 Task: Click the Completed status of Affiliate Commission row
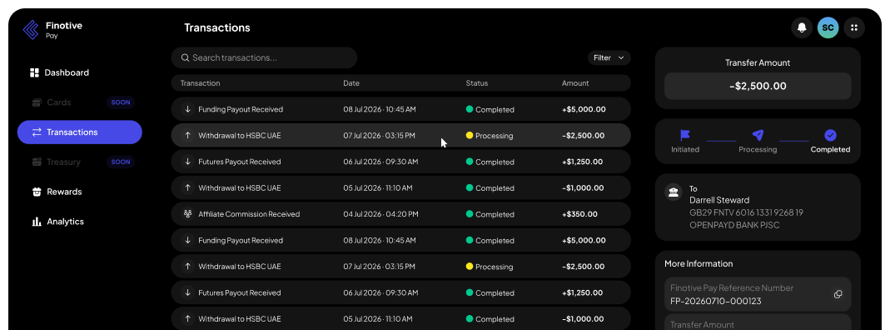[x=490, y=214]
